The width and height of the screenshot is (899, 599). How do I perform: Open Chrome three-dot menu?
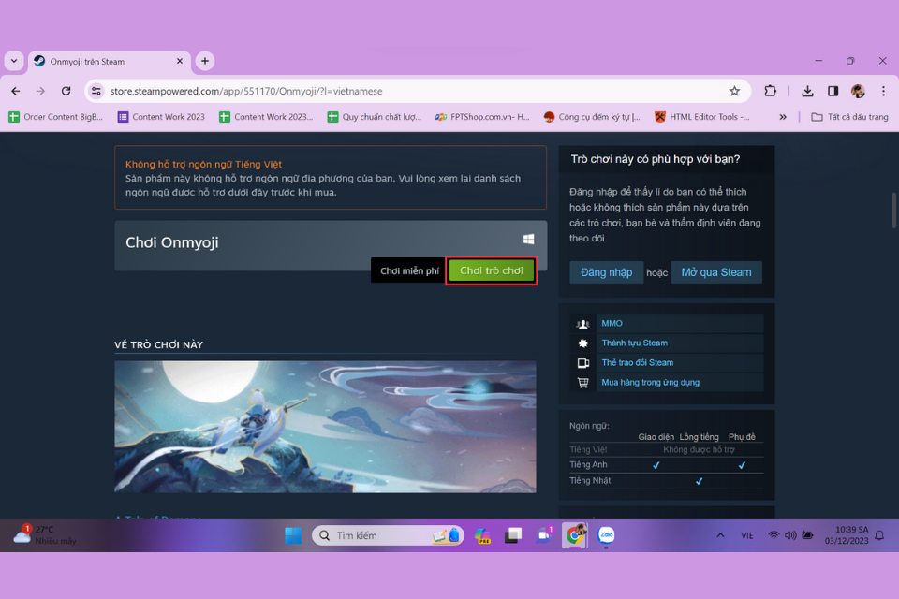point(883,91)
